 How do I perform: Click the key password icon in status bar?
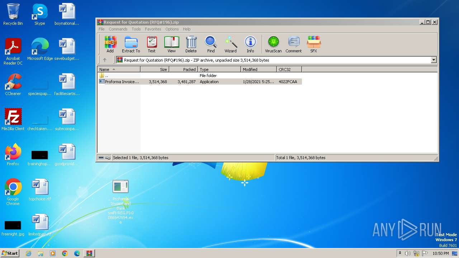108,158
